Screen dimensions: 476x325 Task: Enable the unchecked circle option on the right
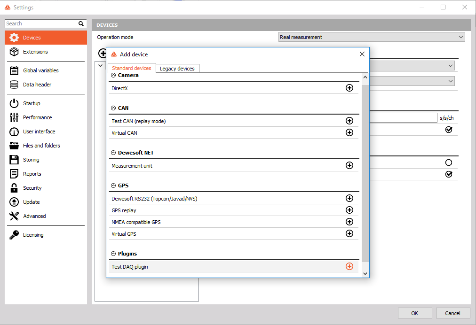pyautogui.click(x=448, y=162)
